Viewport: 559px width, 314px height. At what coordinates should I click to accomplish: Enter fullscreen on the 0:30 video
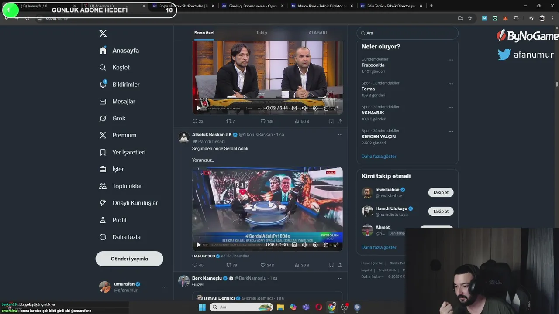tap(336, 245)
